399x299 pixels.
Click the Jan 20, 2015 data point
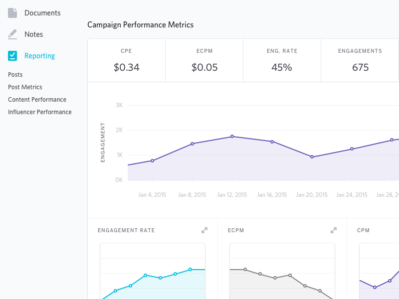(x=312, y=157)
